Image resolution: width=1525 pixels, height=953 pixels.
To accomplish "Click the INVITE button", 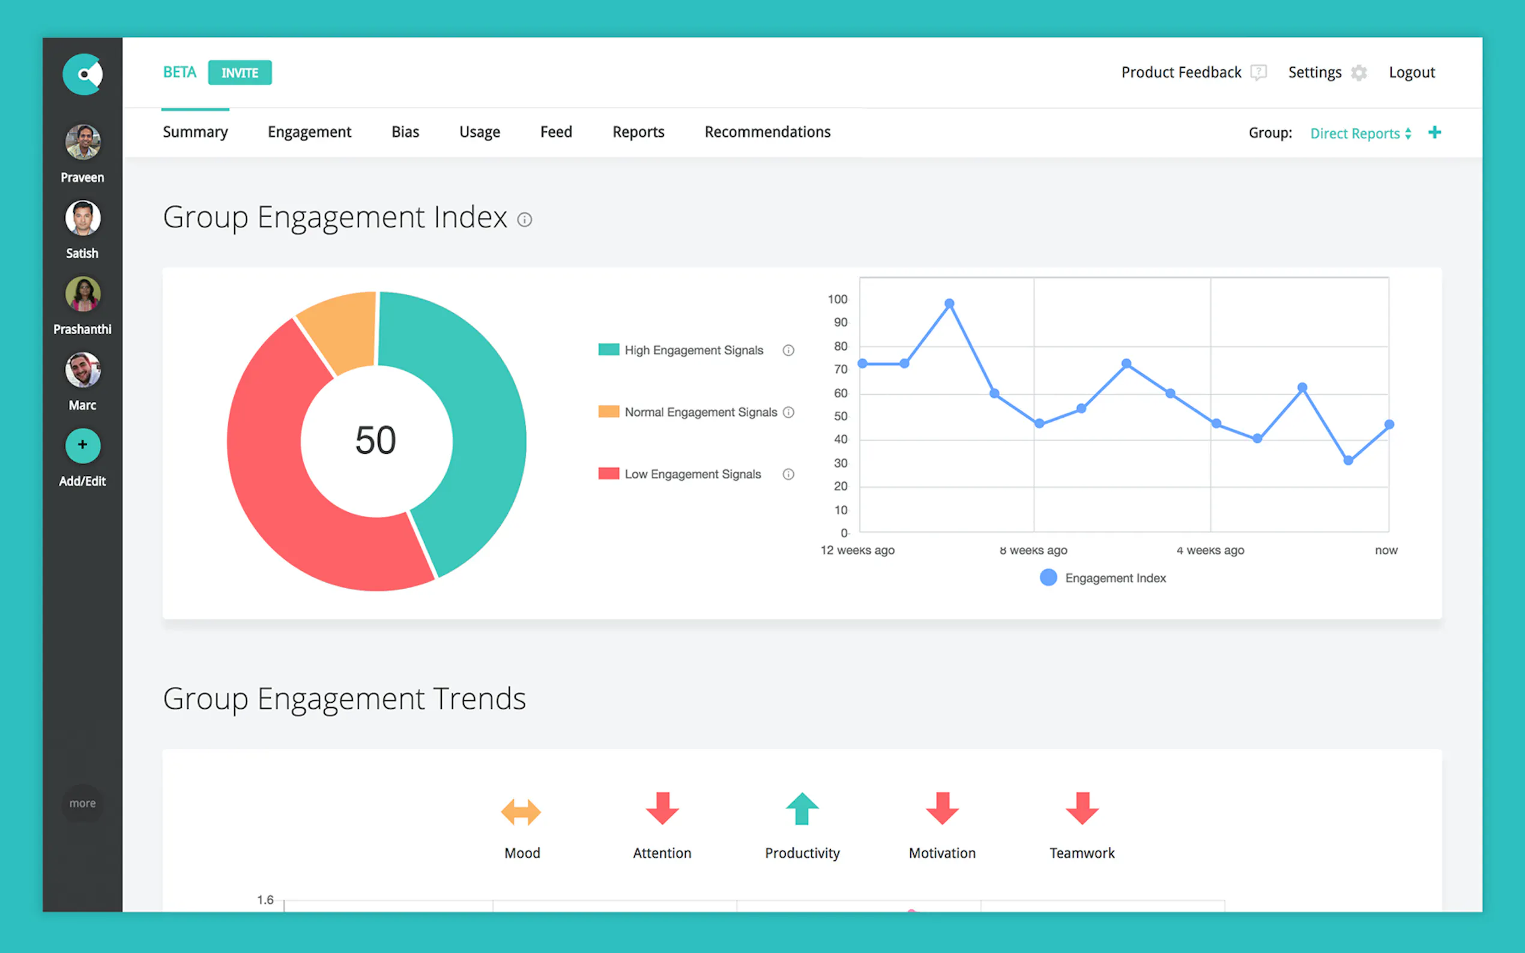I will coord(240,73).
